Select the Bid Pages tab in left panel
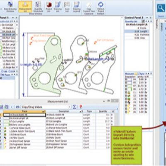Viewport: 166px width, 166px height. pyautogui.click(x=6, y=75)
